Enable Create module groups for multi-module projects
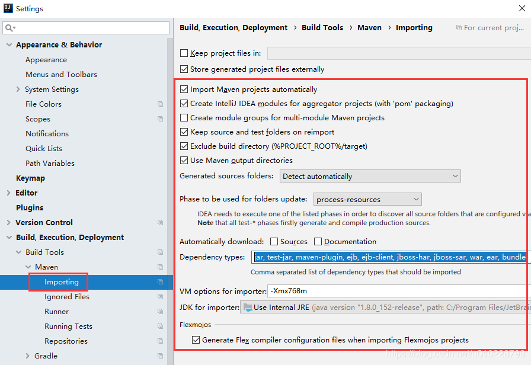Screen dimensions: 531x365 [184, 118]
